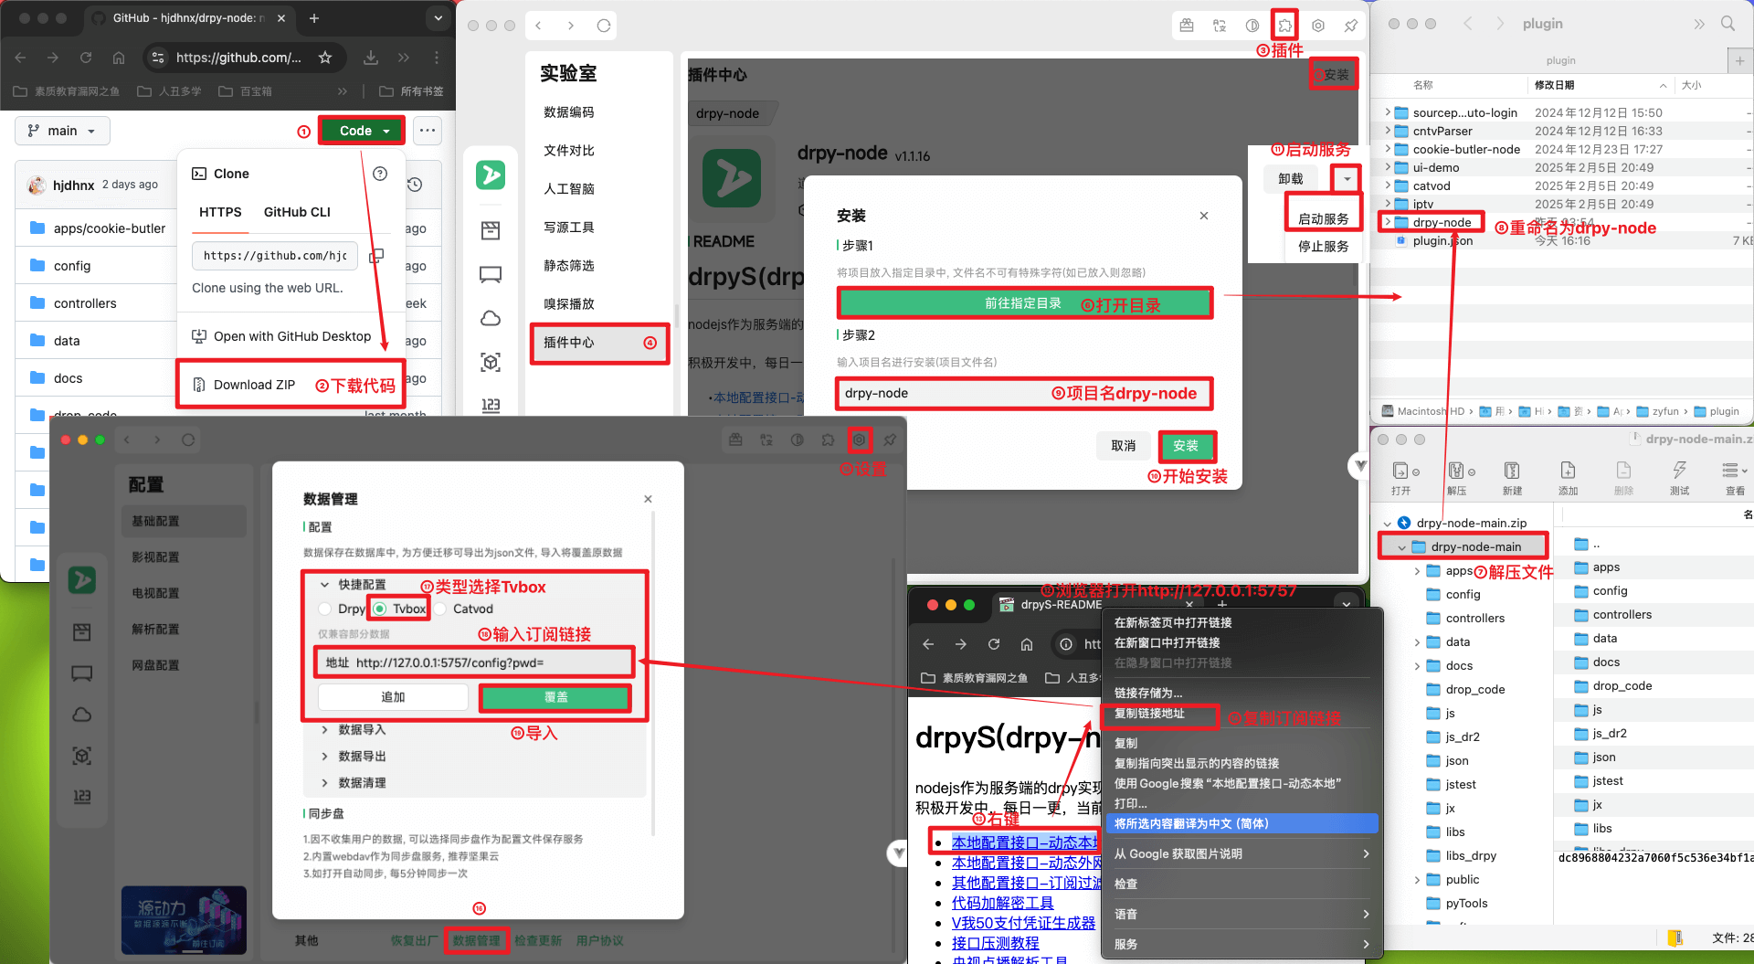Click the translate icon in plugin center toolbar

coord(1220,26)
